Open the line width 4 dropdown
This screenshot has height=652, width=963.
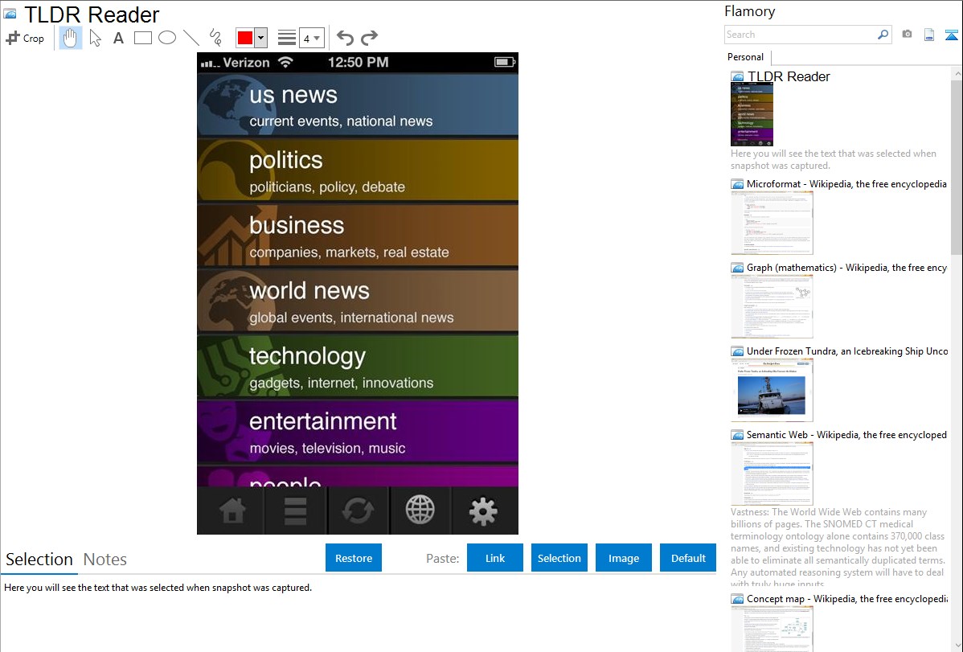311,38
